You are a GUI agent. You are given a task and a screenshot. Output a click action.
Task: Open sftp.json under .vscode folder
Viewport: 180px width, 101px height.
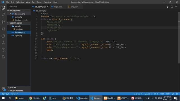click(19, 29)
